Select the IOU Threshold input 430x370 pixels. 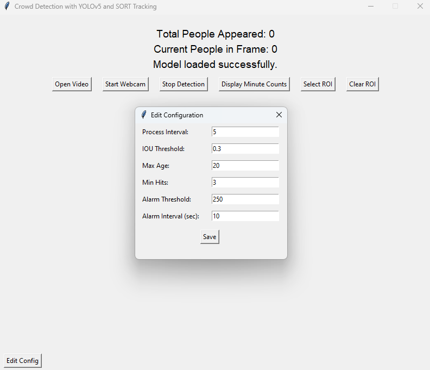(245, 149)
